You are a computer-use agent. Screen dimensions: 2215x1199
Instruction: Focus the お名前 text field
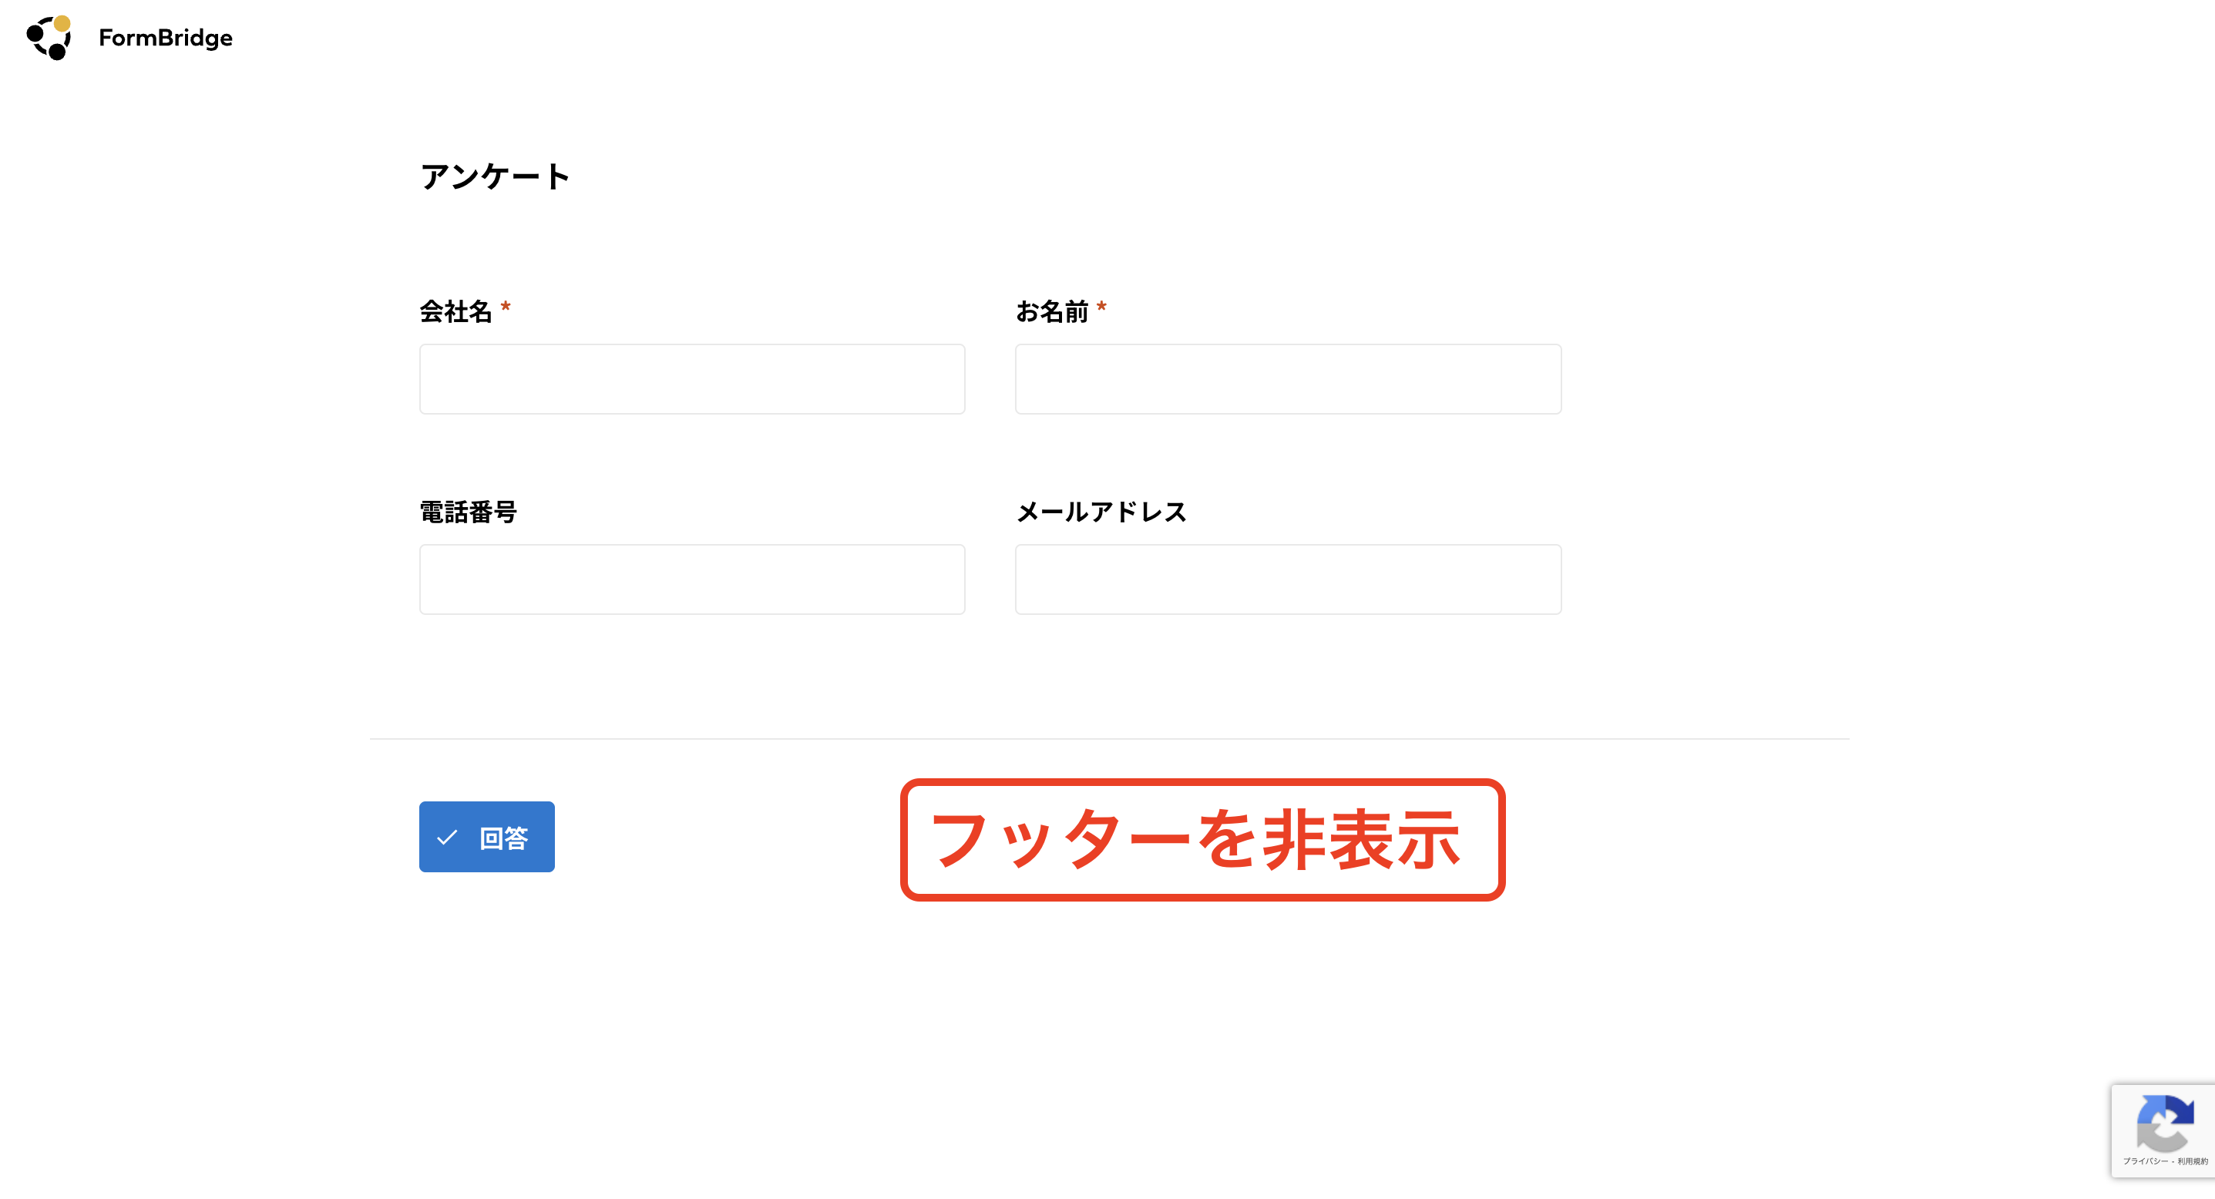(1288, 379)
